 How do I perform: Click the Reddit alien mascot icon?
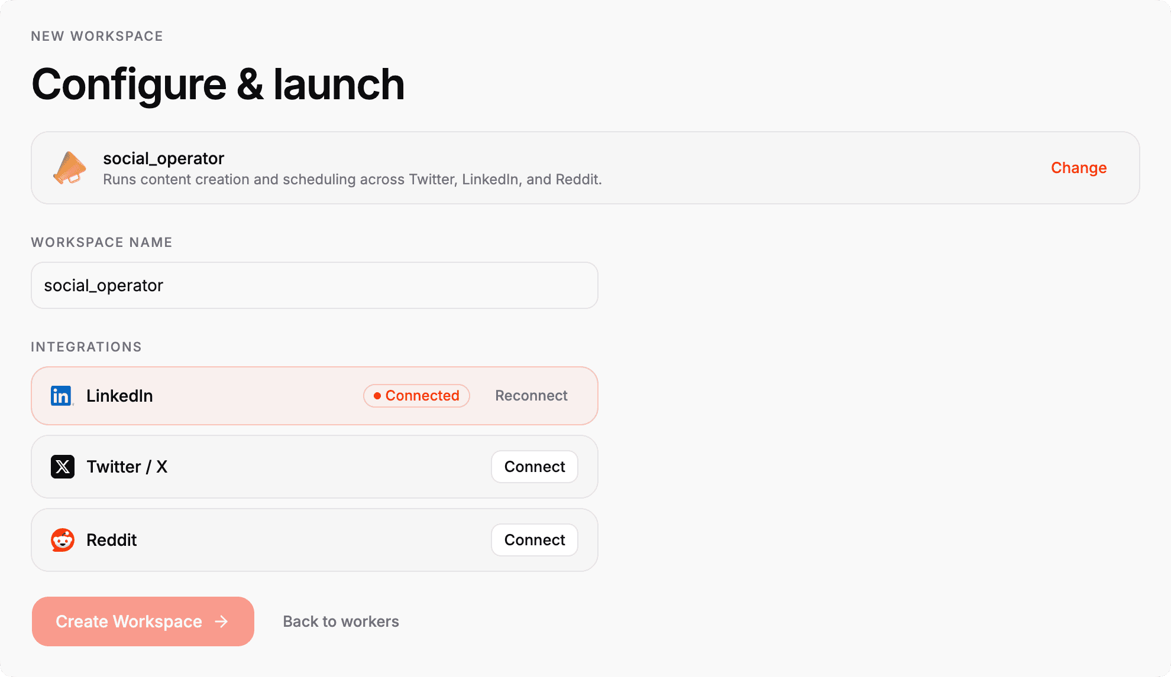[62, 539]
